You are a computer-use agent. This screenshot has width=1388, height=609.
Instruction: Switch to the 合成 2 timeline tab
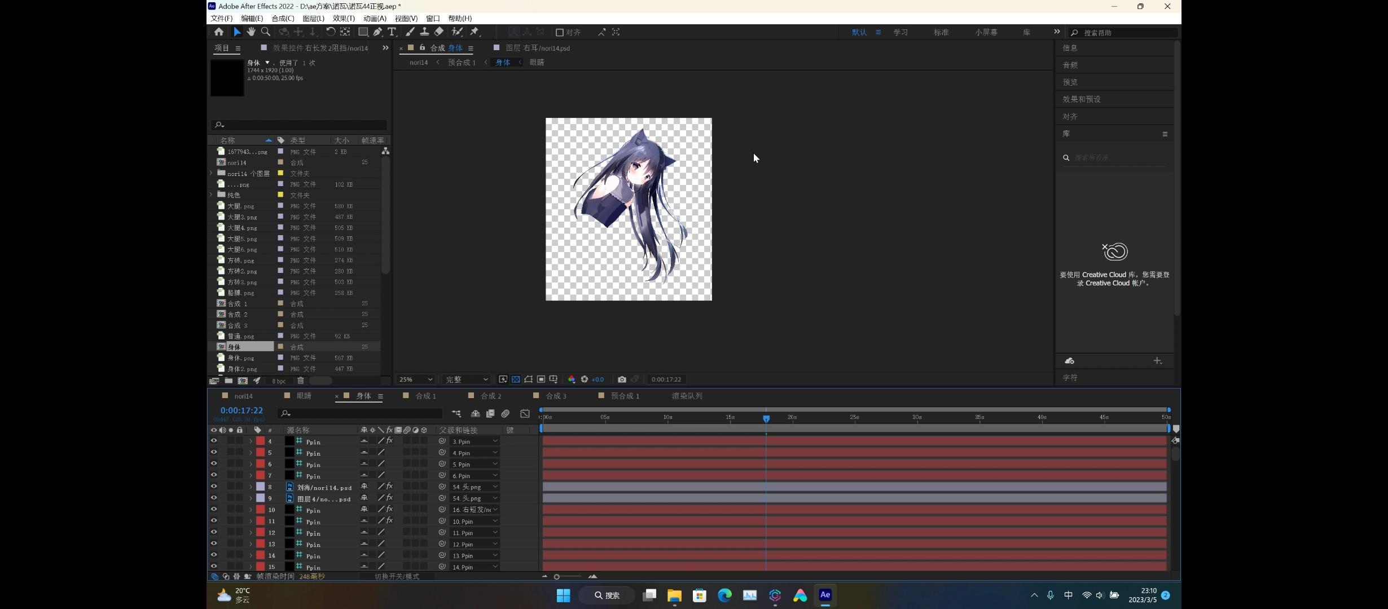click(491, 396)
